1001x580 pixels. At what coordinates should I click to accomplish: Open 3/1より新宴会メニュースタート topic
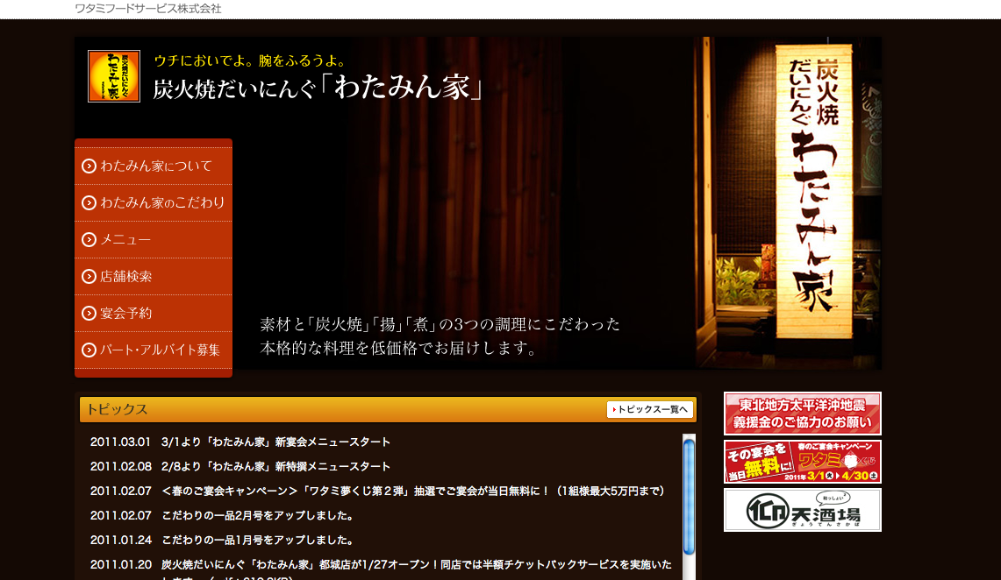pos(275,442)
